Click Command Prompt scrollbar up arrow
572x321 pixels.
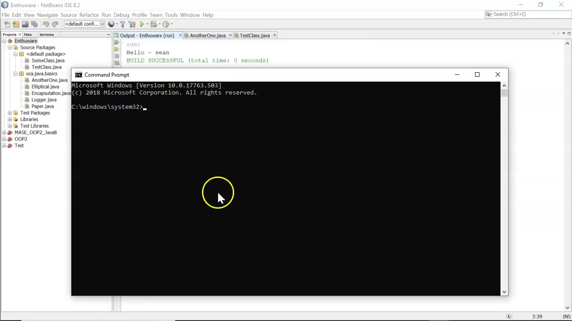pyautogui.click(x=504, y=86)
